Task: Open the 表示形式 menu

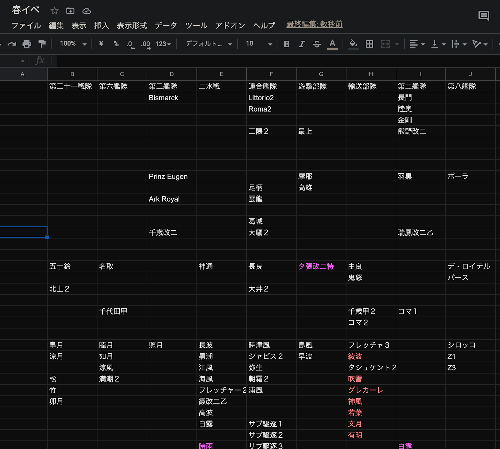Action: click(x=132, y=26)
